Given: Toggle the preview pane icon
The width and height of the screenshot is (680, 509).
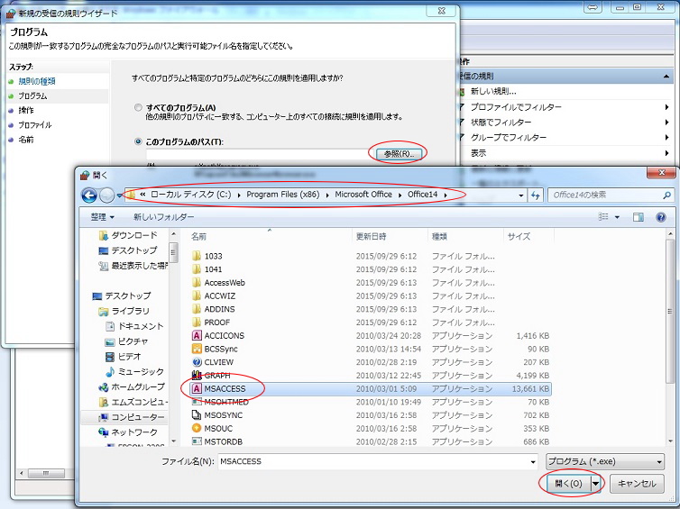Looking at the screenshot, I should tap(638, 217).
